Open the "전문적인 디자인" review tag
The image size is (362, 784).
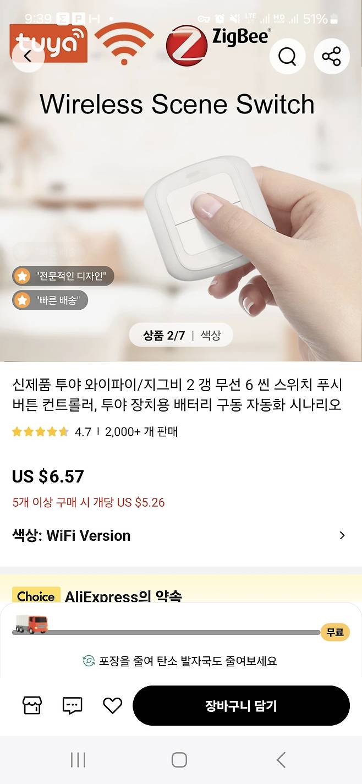coord(63,276)
